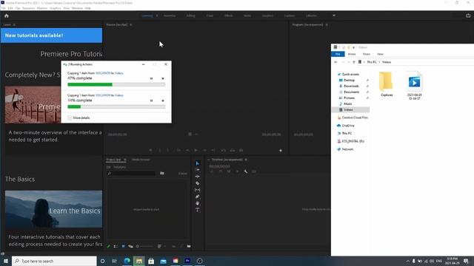474x266 pixels.
Task: Click the New Bin folder icon in Project panel
Action: point(189,246)
